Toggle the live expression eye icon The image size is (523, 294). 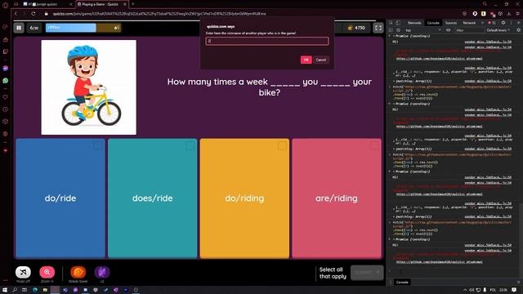(x=449, y=30)
